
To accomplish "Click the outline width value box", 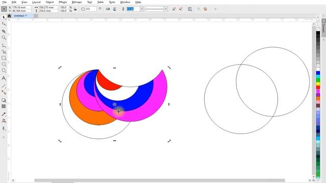I will coord(132,9).
